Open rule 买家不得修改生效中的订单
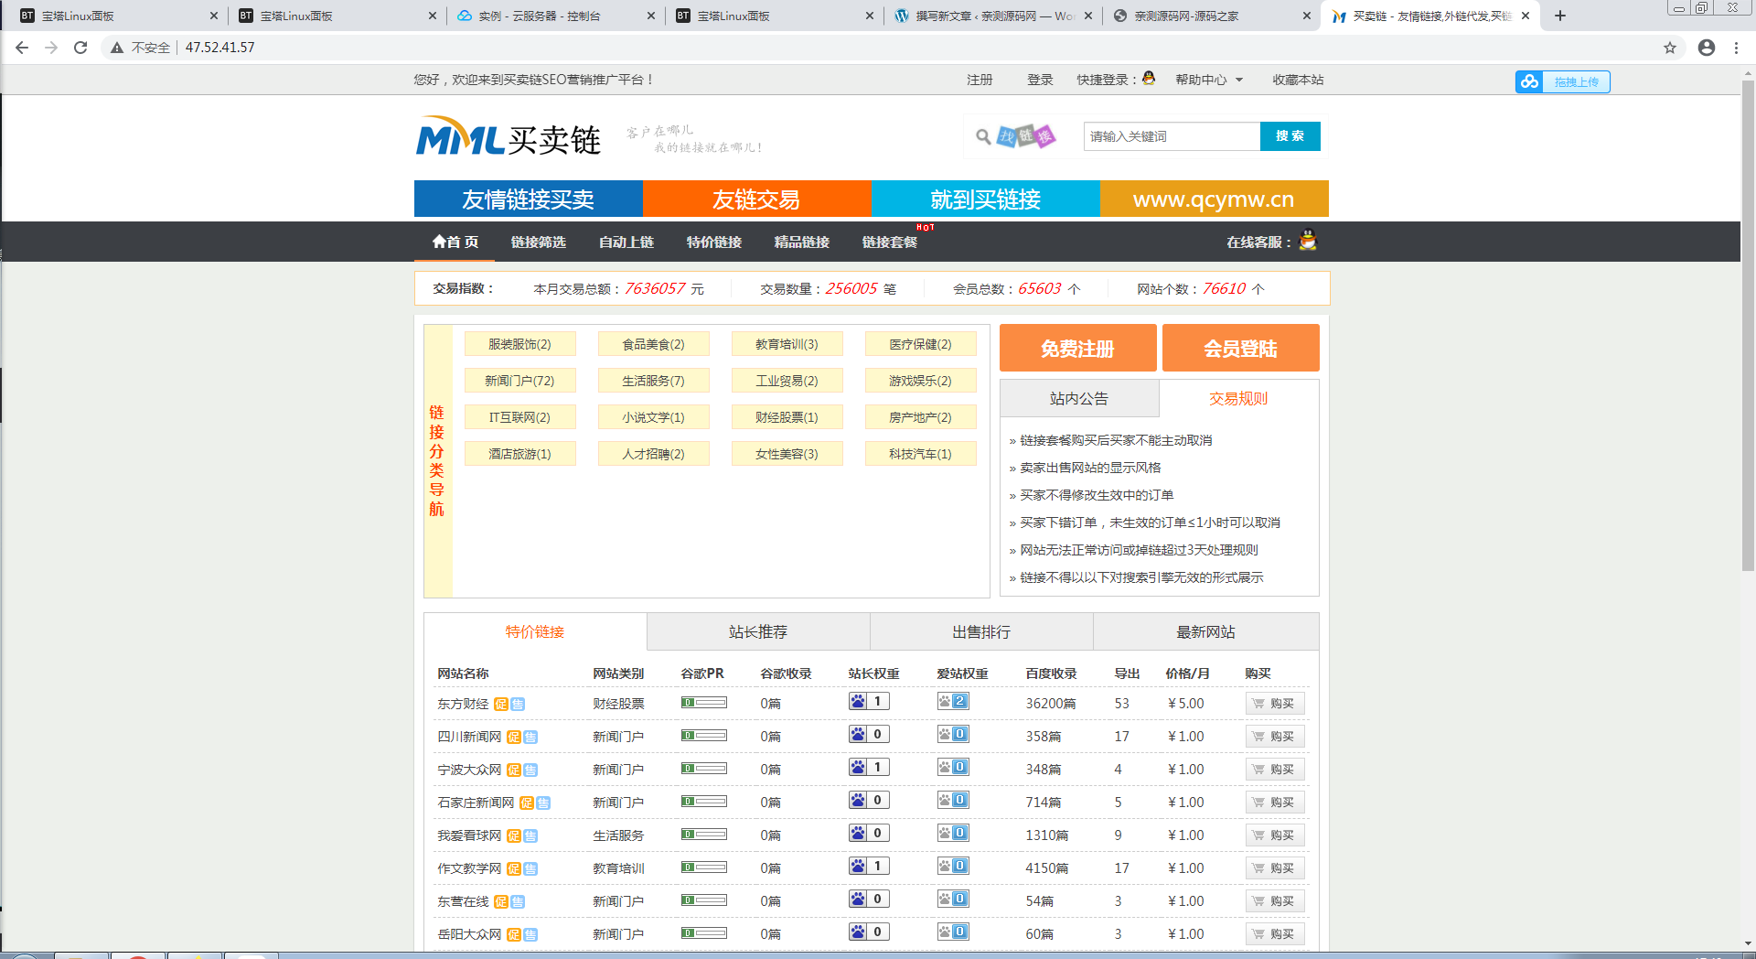This screenshot has width=1756, height=959. (x=1097, y=495)
